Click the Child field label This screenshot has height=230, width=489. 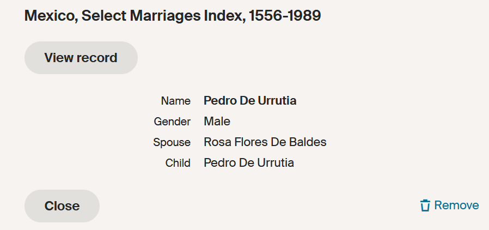point(178,163)
